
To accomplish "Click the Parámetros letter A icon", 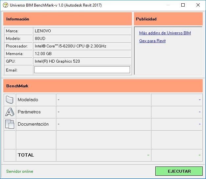I will (x=10, y=112).
